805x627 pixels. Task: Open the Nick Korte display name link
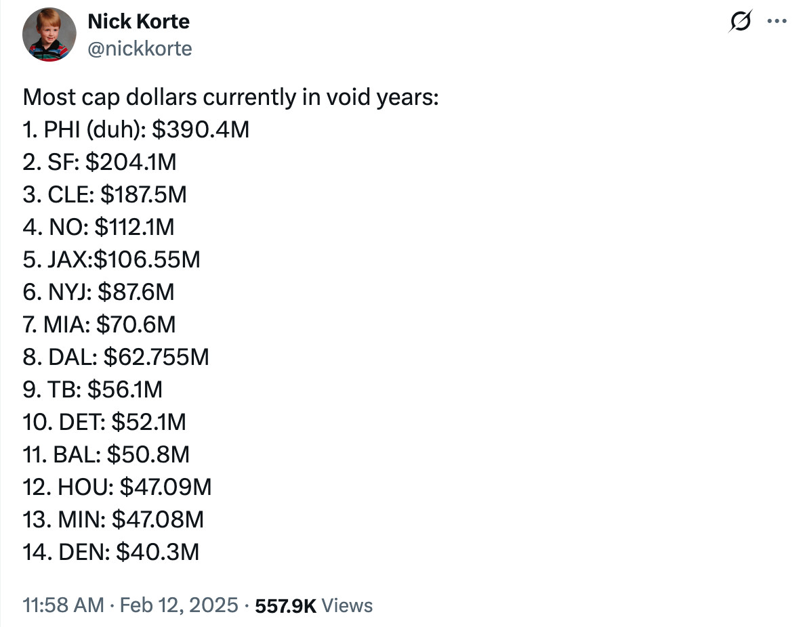pyautogui.click(x=138, y=22)
